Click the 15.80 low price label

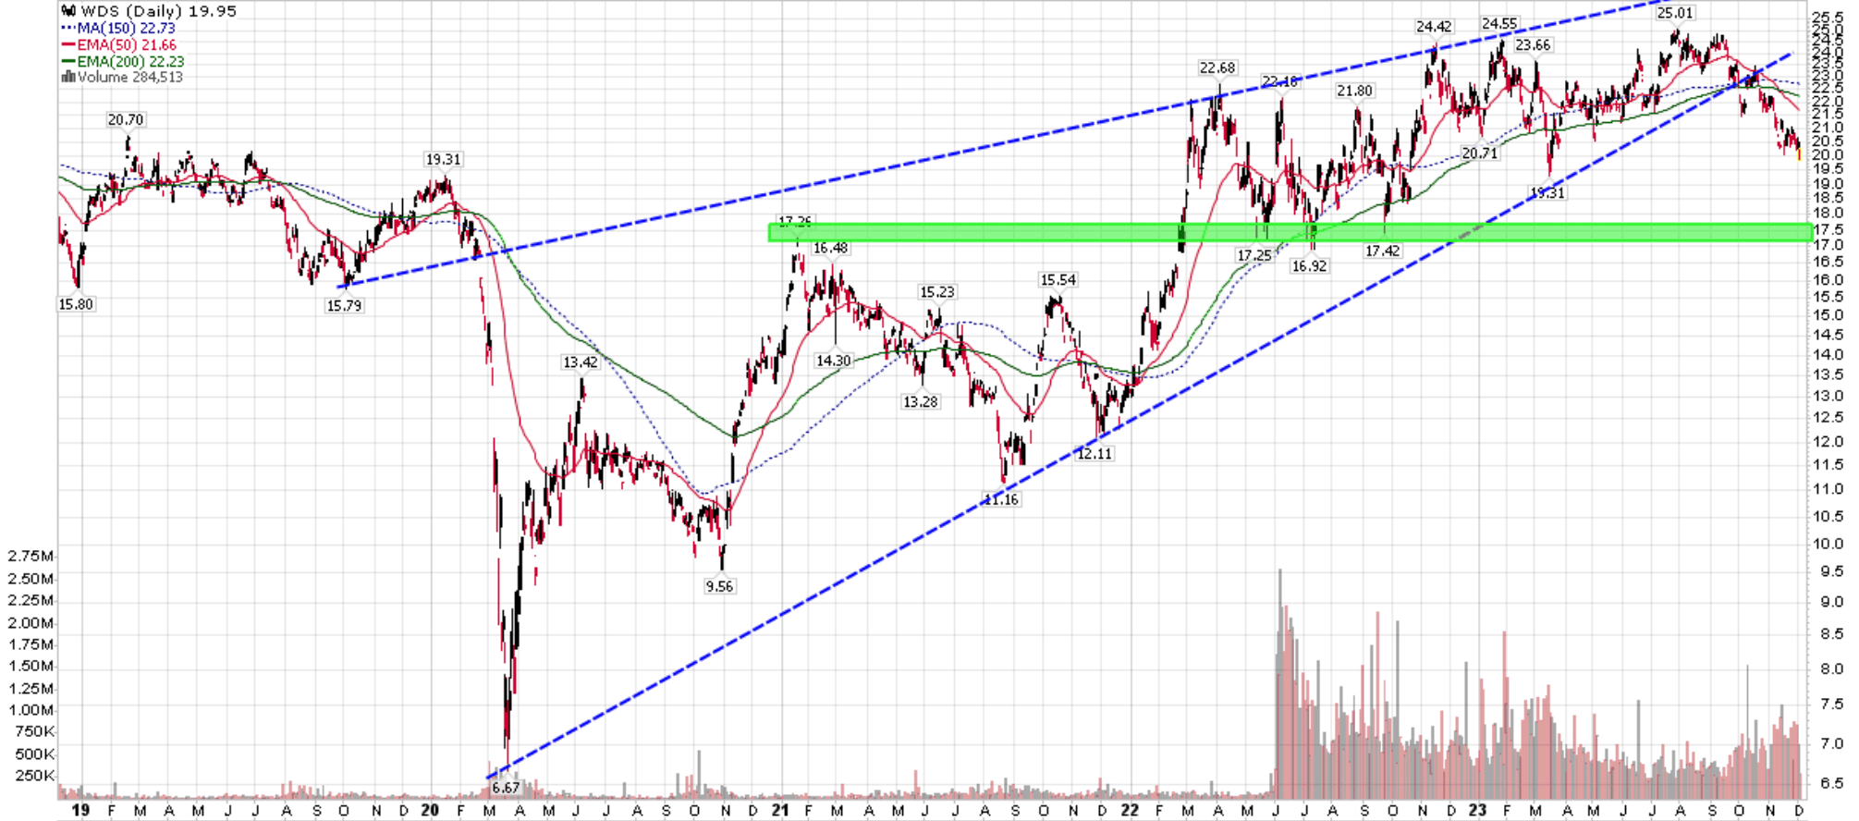(x=76, y=304)
